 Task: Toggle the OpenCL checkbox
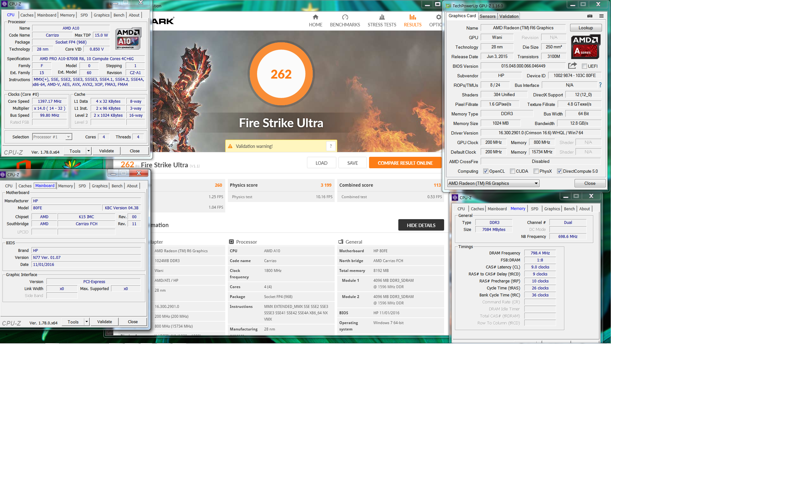[x=485, y=171]
